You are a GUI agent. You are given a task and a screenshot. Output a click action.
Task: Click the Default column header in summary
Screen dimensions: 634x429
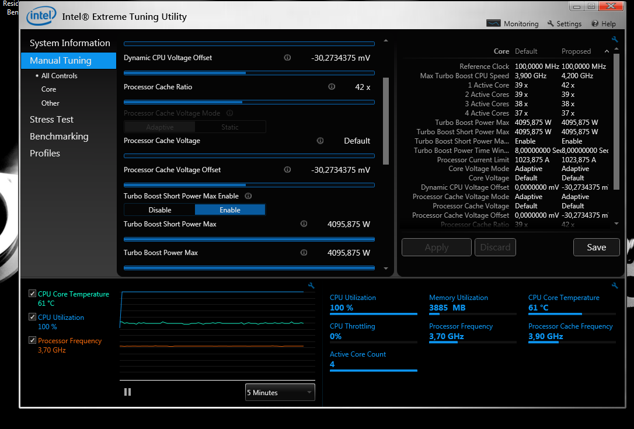click(525, 51)
